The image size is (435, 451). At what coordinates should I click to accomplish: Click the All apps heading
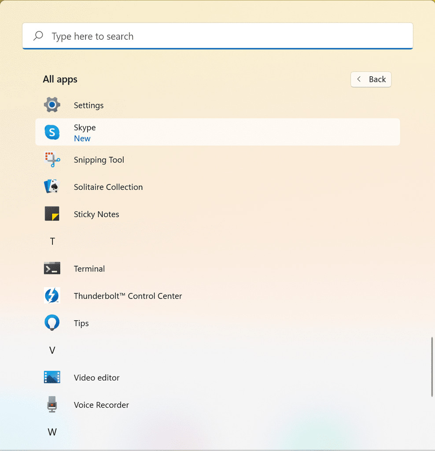point(60,79)
